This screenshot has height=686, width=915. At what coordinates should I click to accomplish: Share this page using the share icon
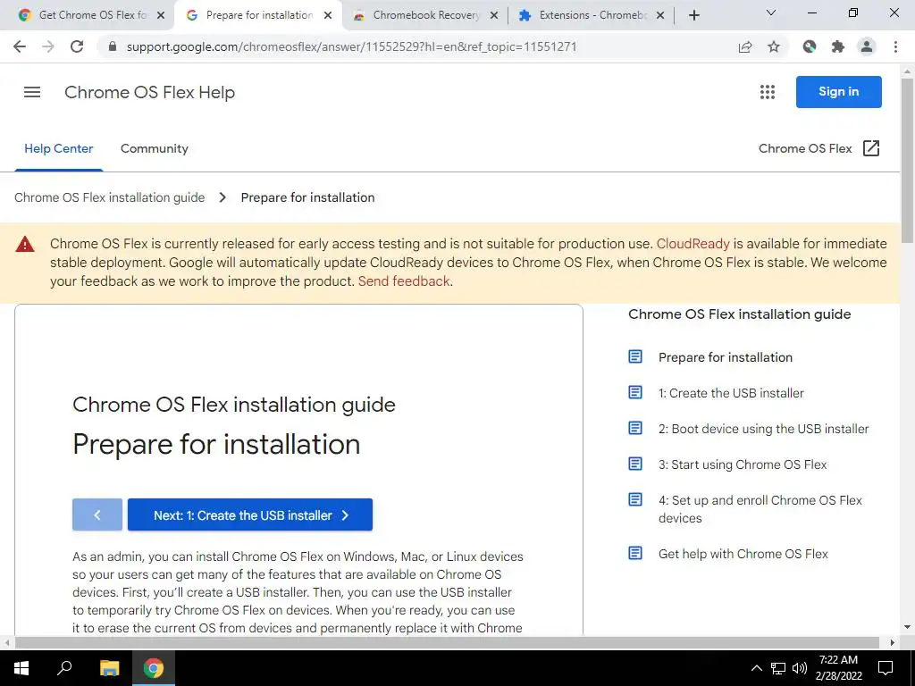[x=745, y=46]
